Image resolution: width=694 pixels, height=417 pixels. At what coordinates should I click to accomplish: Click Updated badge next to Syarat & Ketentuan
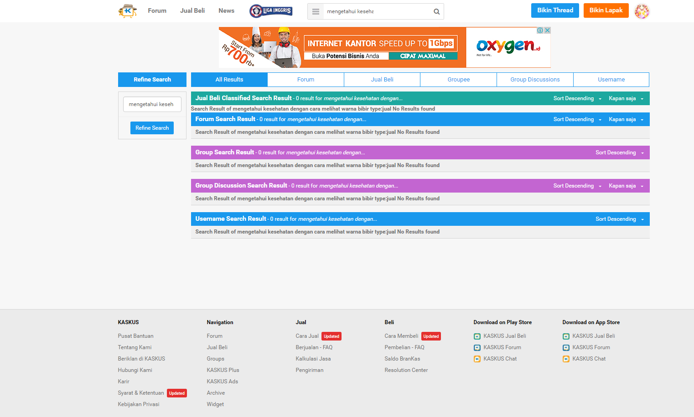(x=177, y=393)
